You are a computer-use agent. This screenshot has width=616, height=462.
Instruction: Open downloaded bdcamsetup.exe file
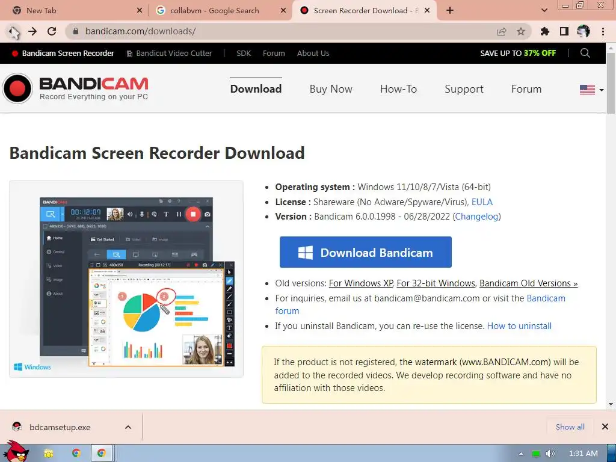click(60, 428)
